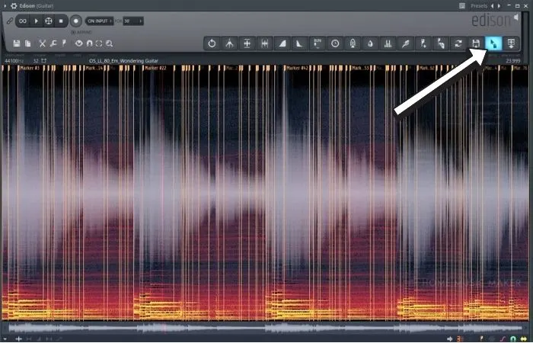Open the Select dashed-box menu
Viewport: 533px width, 343px height.
pos(99,43)
